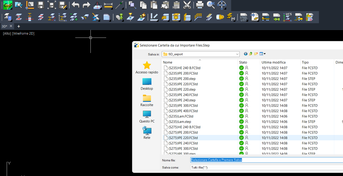Select file (S235)HE 240 B.FCStd

[184, 68]
